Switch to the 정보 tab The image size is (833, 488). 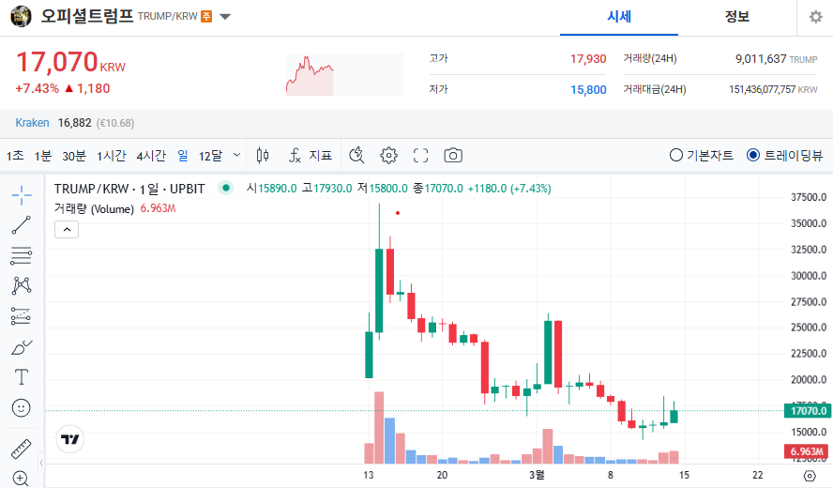(x=736, y=17)
